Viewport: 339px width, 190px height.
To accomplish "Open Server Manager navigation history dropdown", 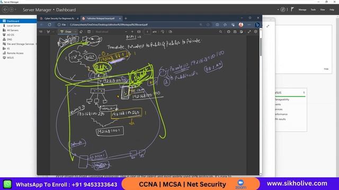I will tap(15, 9).
